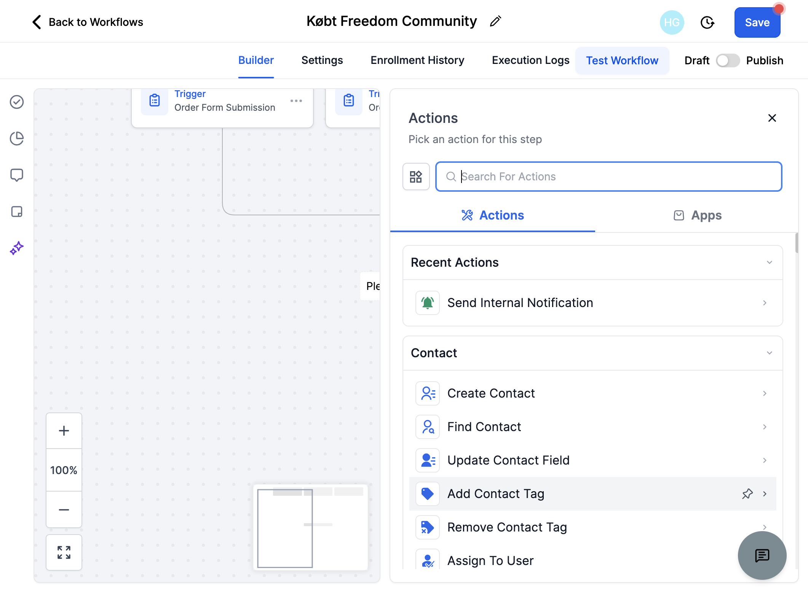Click the canvas minimap thumbnail

[310, 527]
